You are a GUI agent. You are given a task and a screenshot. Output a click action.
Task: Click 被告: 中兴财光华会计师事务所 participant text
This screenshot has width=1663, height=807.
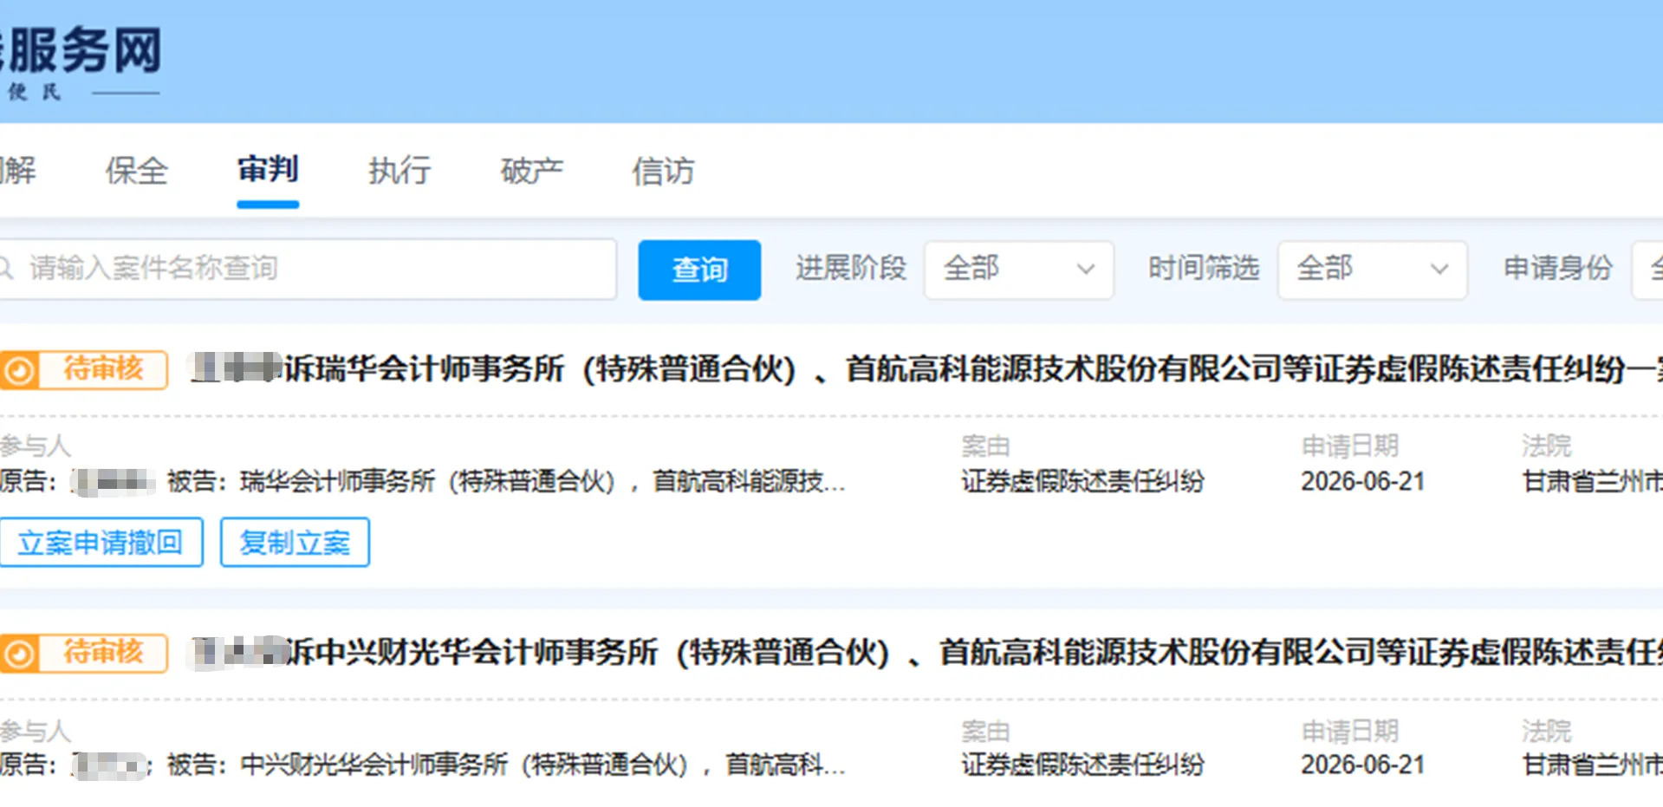pyautogui.click(x=506, y=765)
